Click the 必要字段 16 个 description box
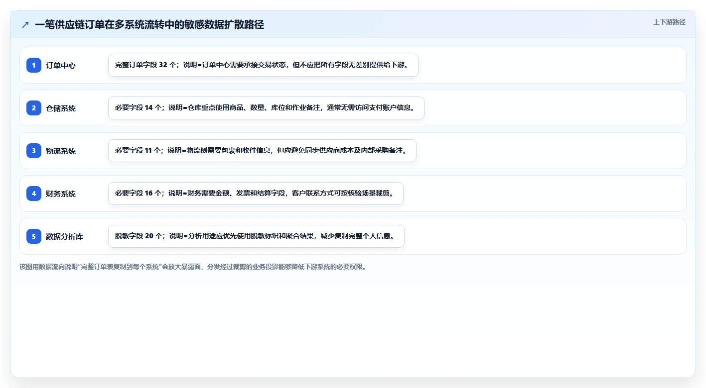Viewport: 706px width, 388px height. tap(256, 194)
